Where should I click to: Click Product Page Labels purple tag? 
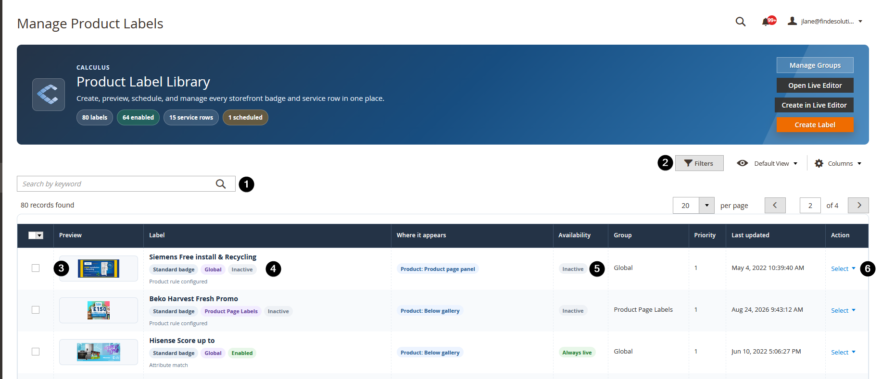231,311
